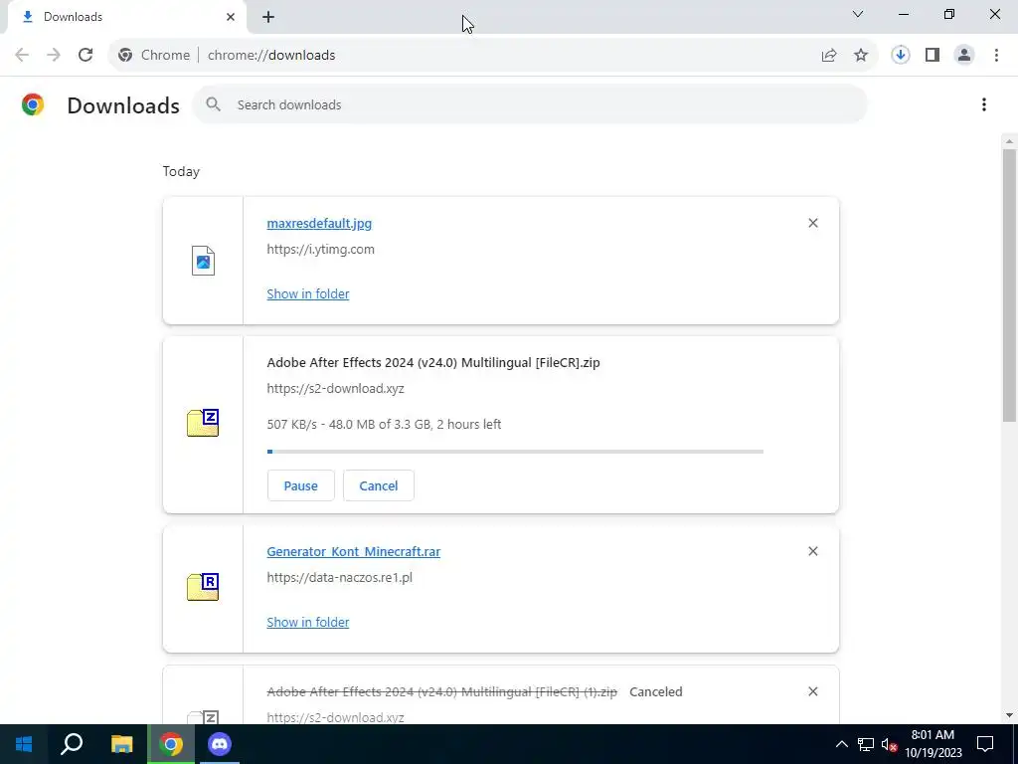Click the Chrome taskbar icon
The width and height of the screenshot is (1018, 764).
coord(171,744)
